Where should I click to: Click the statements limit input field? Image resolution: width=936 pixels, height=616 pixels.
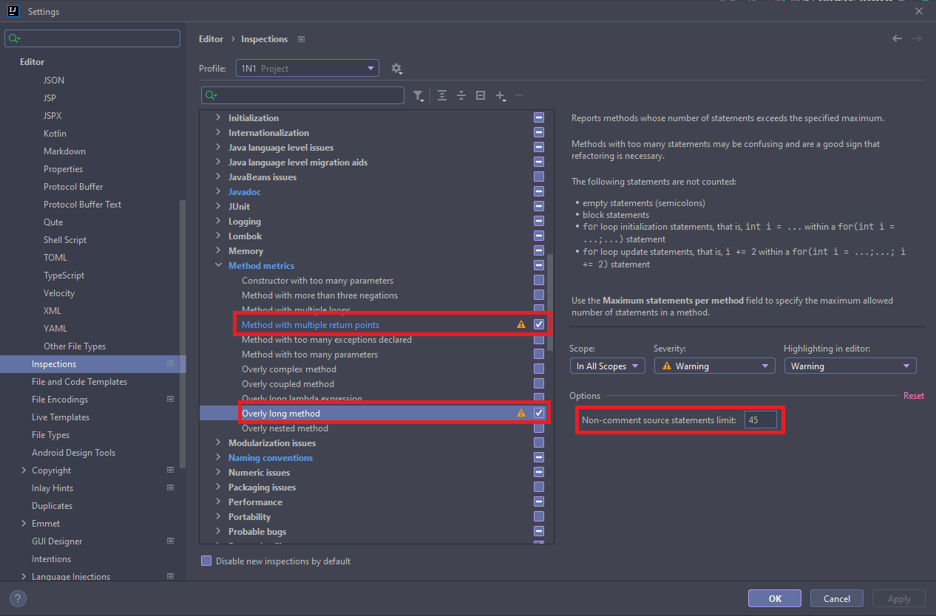(760, 420)
